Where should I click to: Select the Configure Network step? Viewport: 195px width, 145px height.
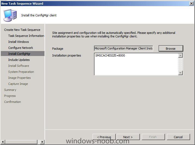pos(20,48)
